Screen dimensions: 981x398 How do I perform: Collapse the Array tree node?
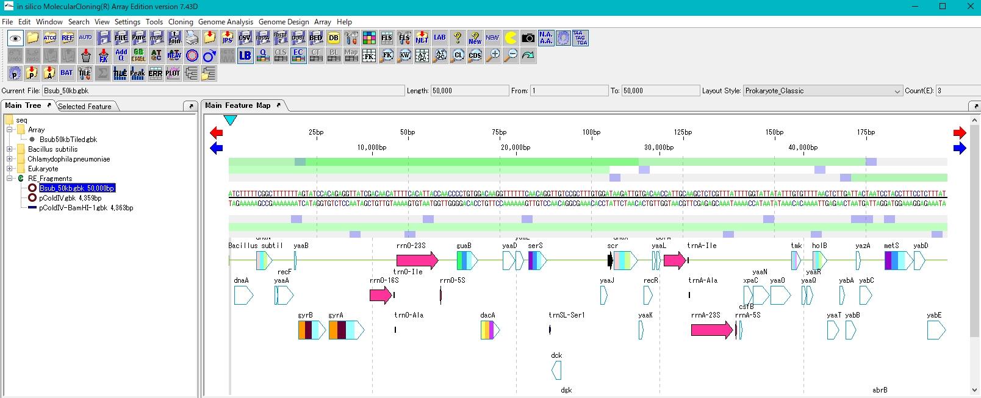click(9, 130)
